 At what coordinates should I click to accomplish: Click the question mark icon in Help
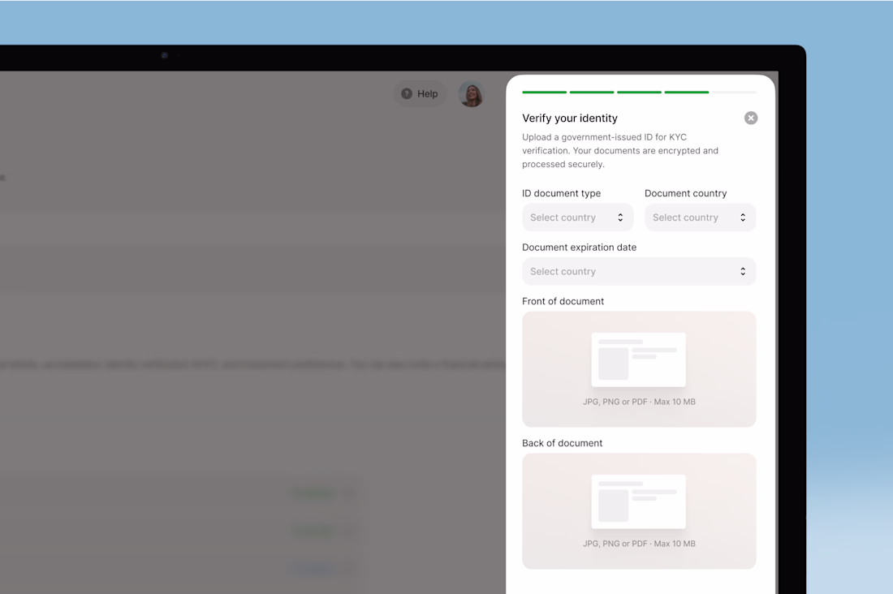click(407, 94)
